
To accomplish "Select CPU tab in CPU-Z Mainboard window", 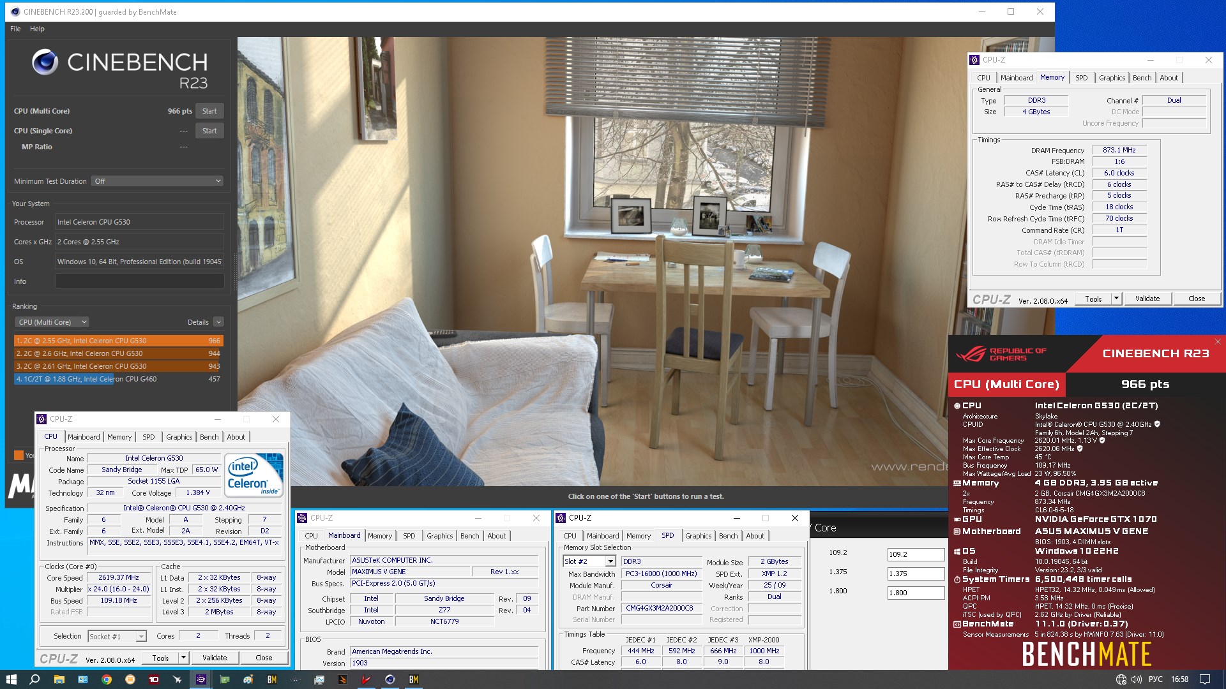I will (x=311, y=536).
